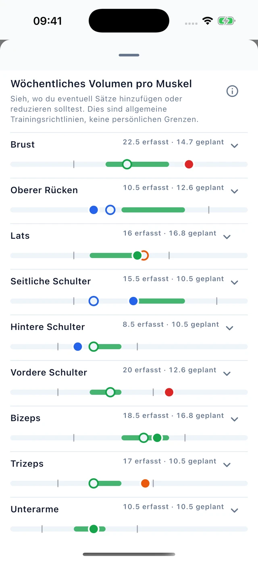Screen dimensions: 258x561
Task: Tap '20 erfasst · 12.6 geplant' text
Action: pos(170,370)
